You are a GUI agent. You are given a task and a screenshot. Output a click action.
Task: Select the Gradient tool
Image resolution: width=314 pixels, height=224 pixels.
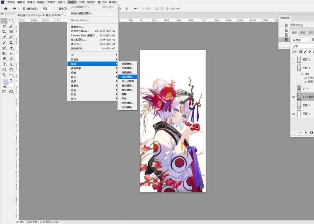4,54
